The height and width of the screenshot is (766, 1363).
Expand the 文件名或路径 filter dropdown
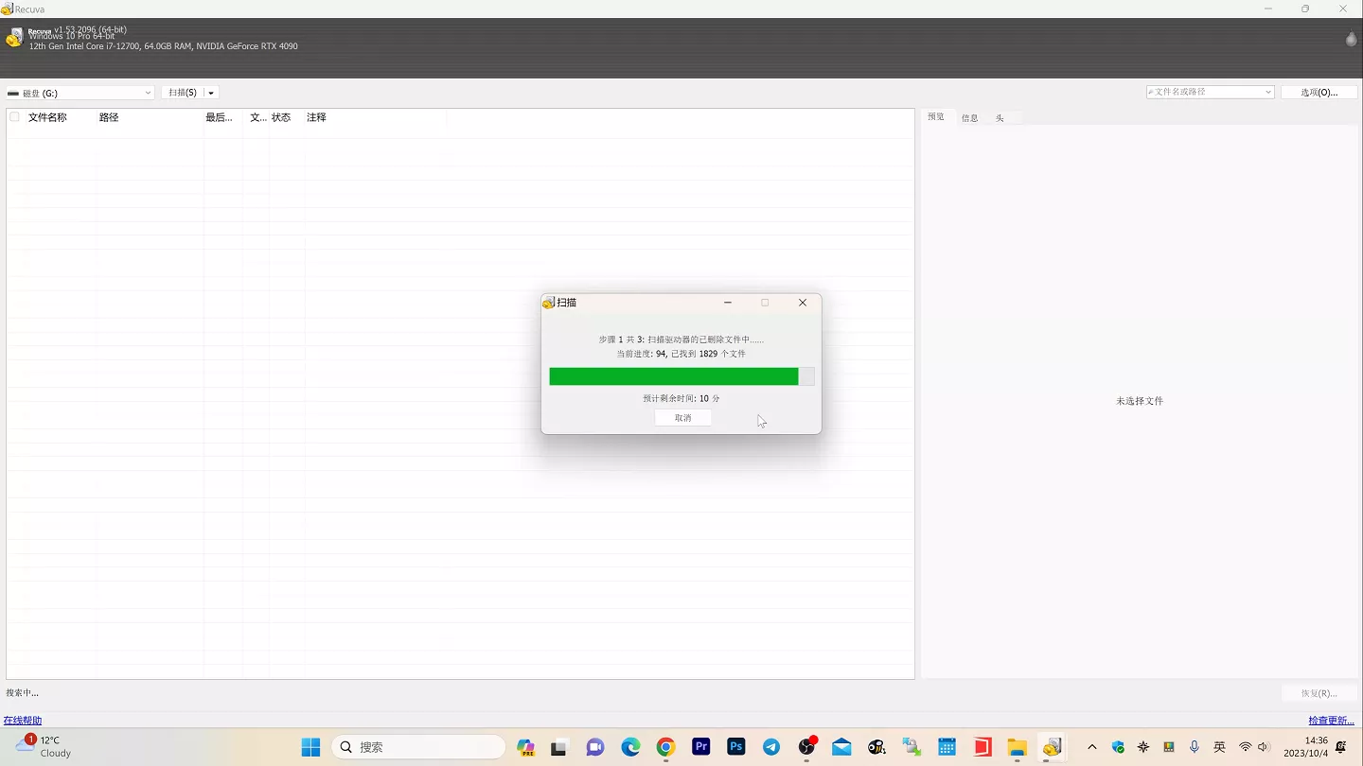pos(1267,92)
